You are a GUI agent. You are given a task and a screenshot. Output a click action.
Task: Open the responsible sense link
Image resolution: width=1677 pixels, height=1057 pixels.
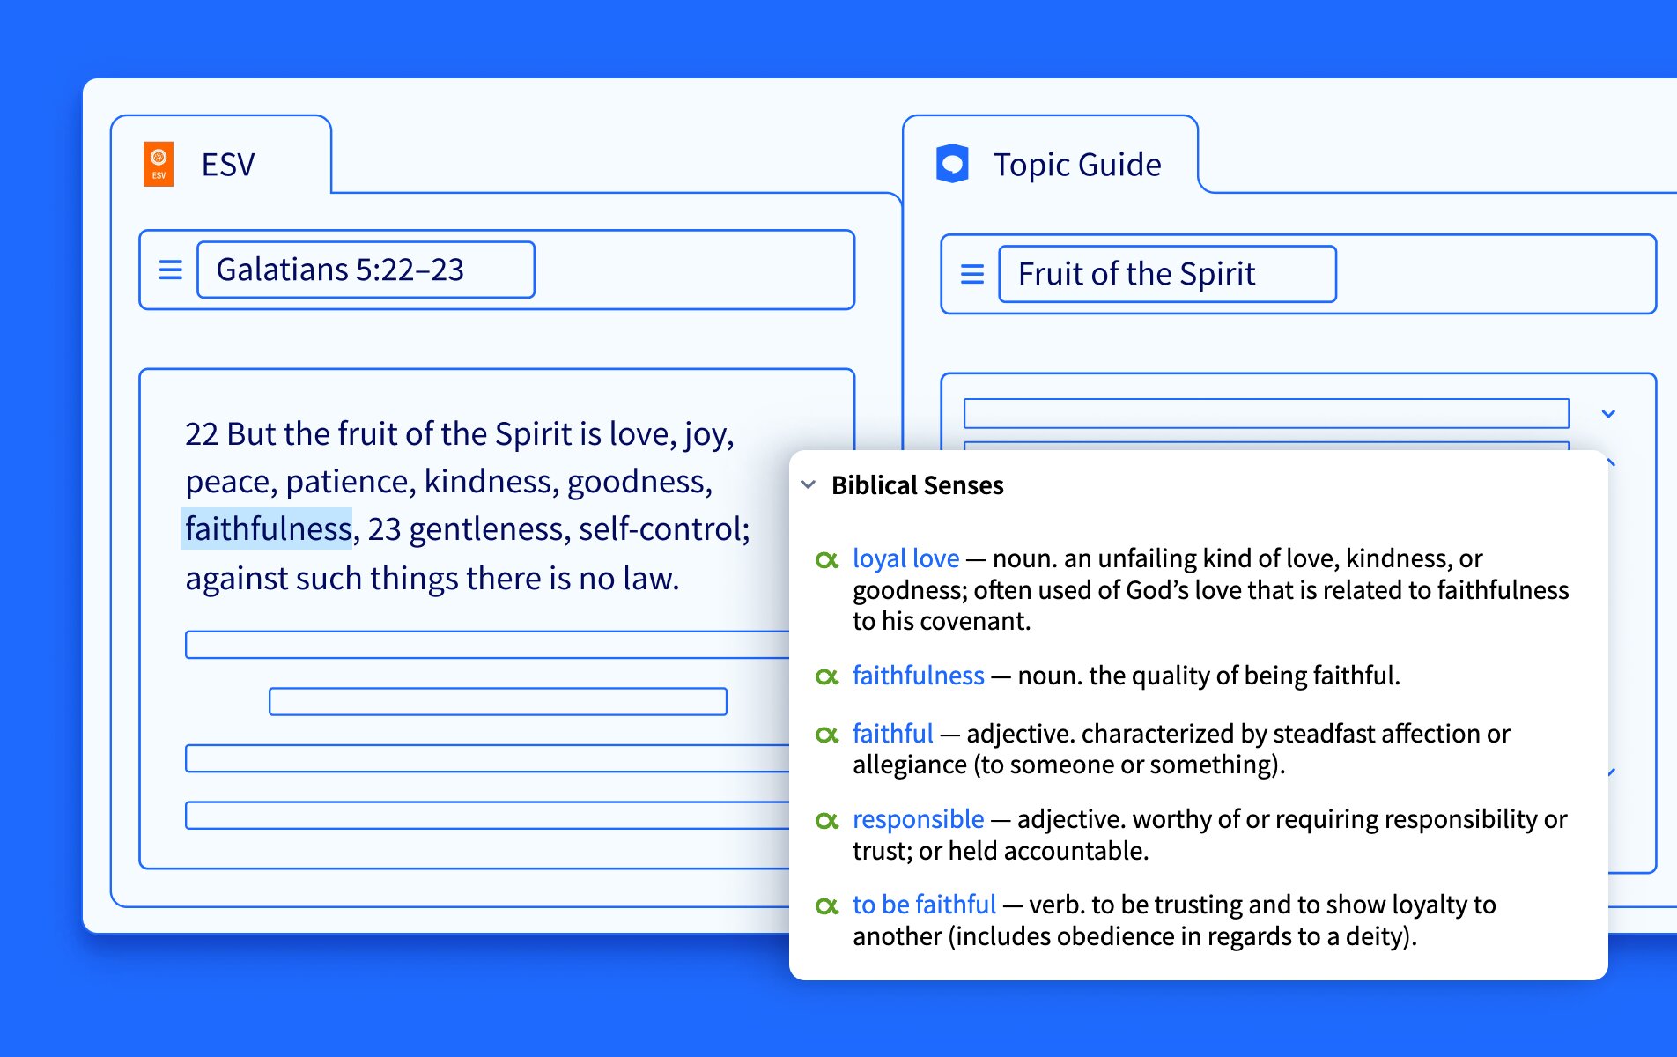(x=918, y=819)
